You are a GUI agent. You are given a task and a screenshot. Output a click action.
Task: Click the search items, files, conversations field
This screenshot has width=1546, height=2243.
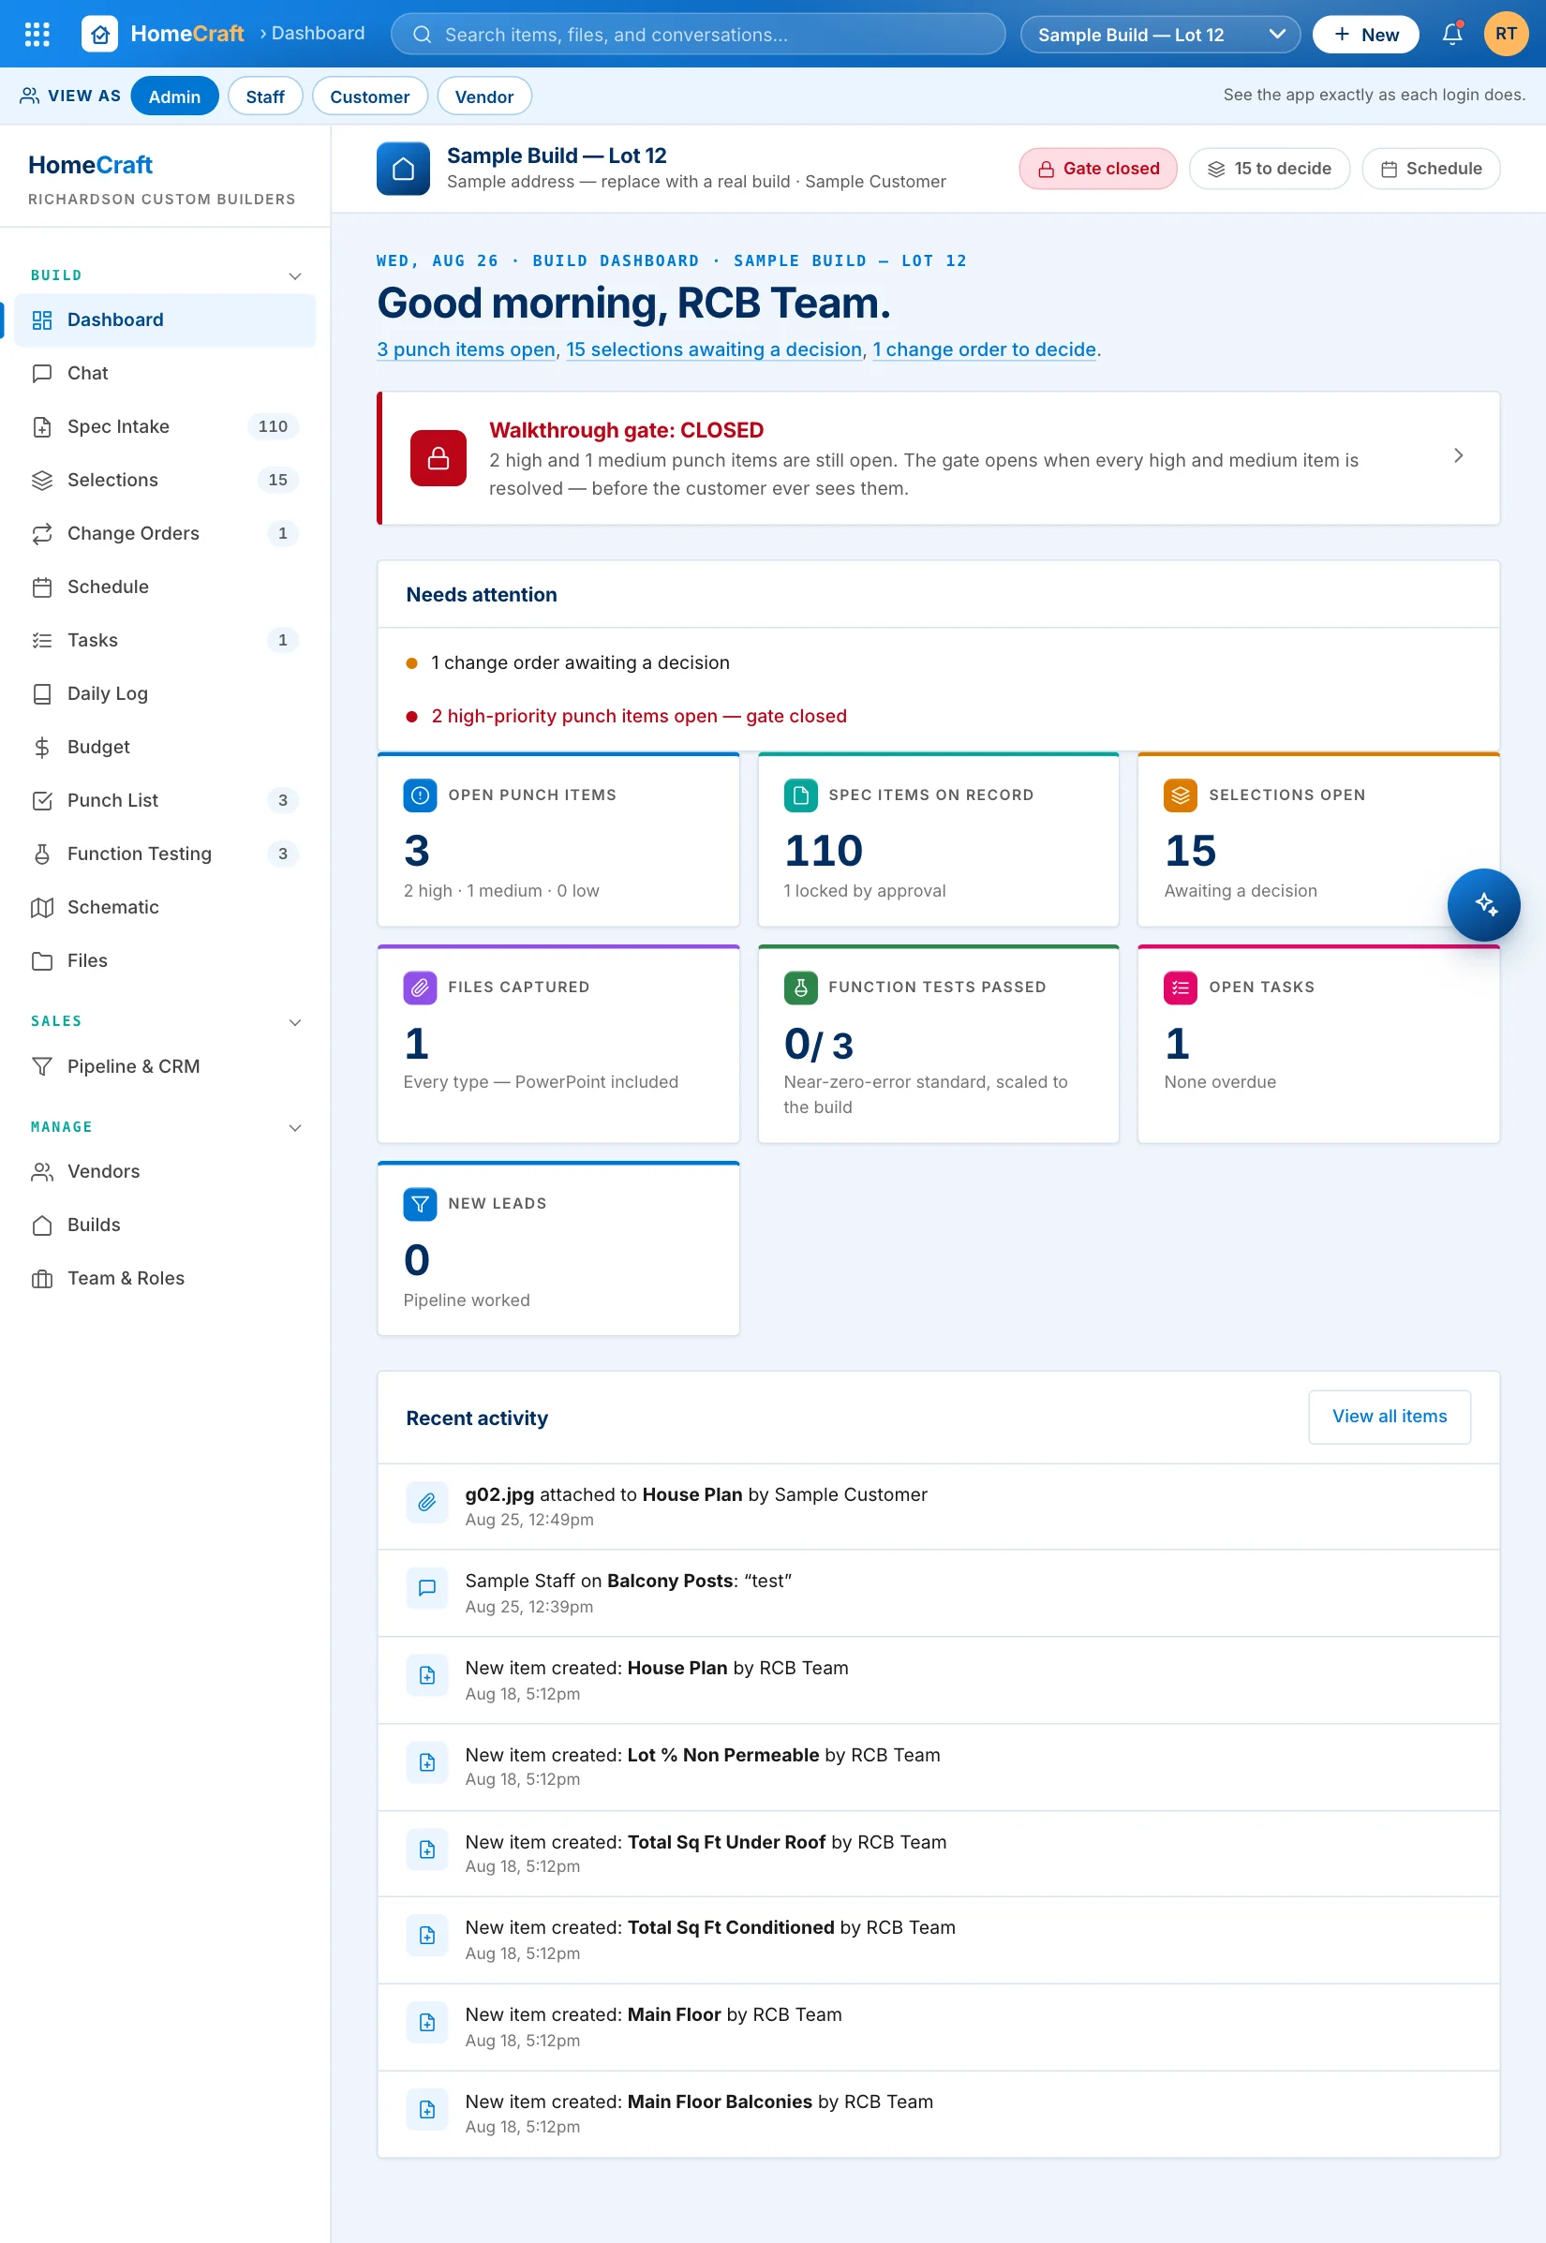[x=697, y=34]
